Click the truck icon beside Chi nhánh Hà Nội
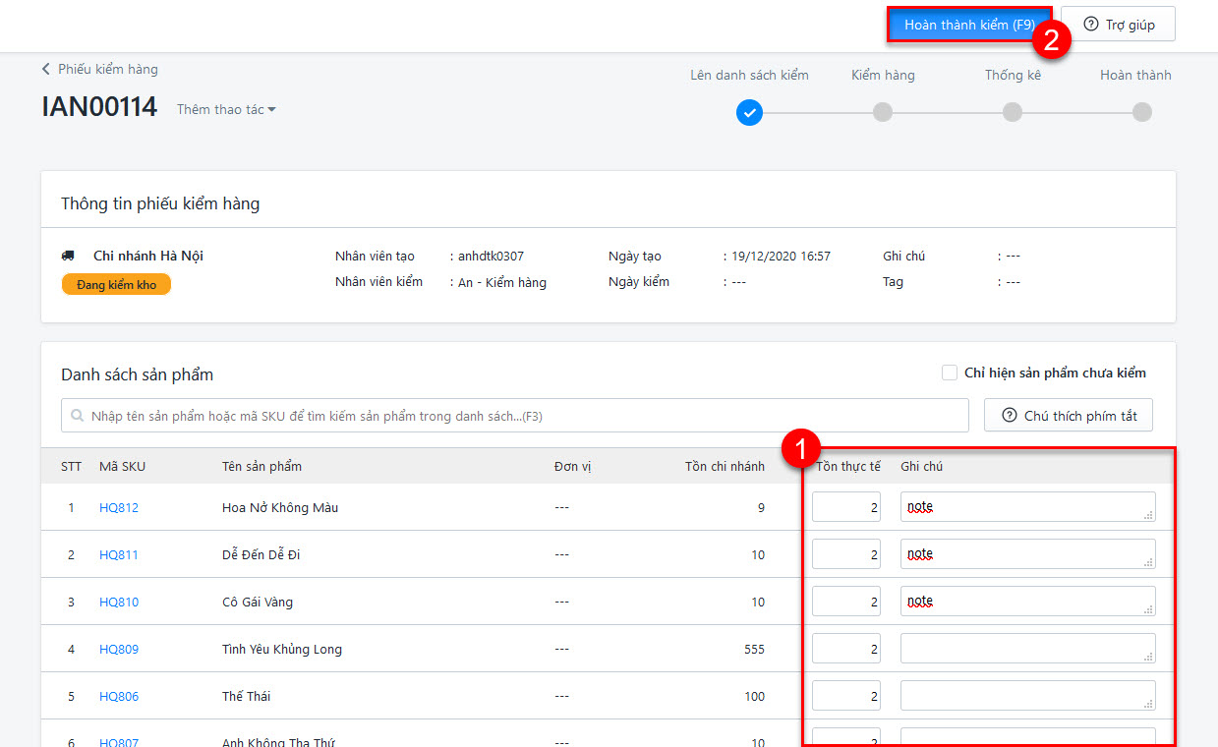The height and width of the screenshot is (747, 1218). (68, 256)
